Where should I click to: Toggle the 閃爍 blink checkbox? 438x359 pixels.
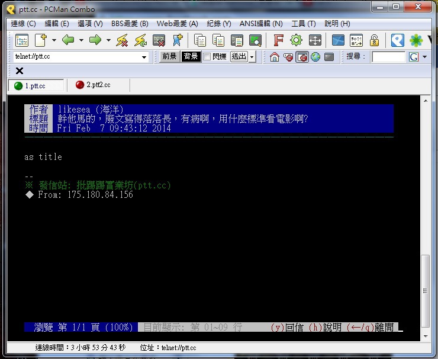tap(207, 57)
